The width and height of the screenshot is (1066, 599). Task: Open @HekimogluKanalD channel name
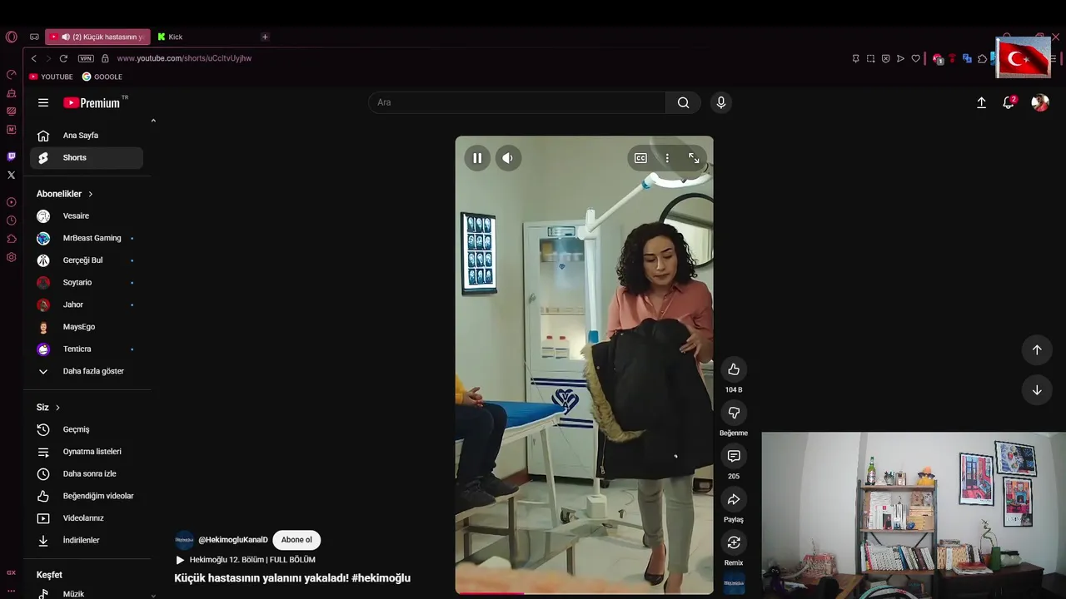(233, 540)
